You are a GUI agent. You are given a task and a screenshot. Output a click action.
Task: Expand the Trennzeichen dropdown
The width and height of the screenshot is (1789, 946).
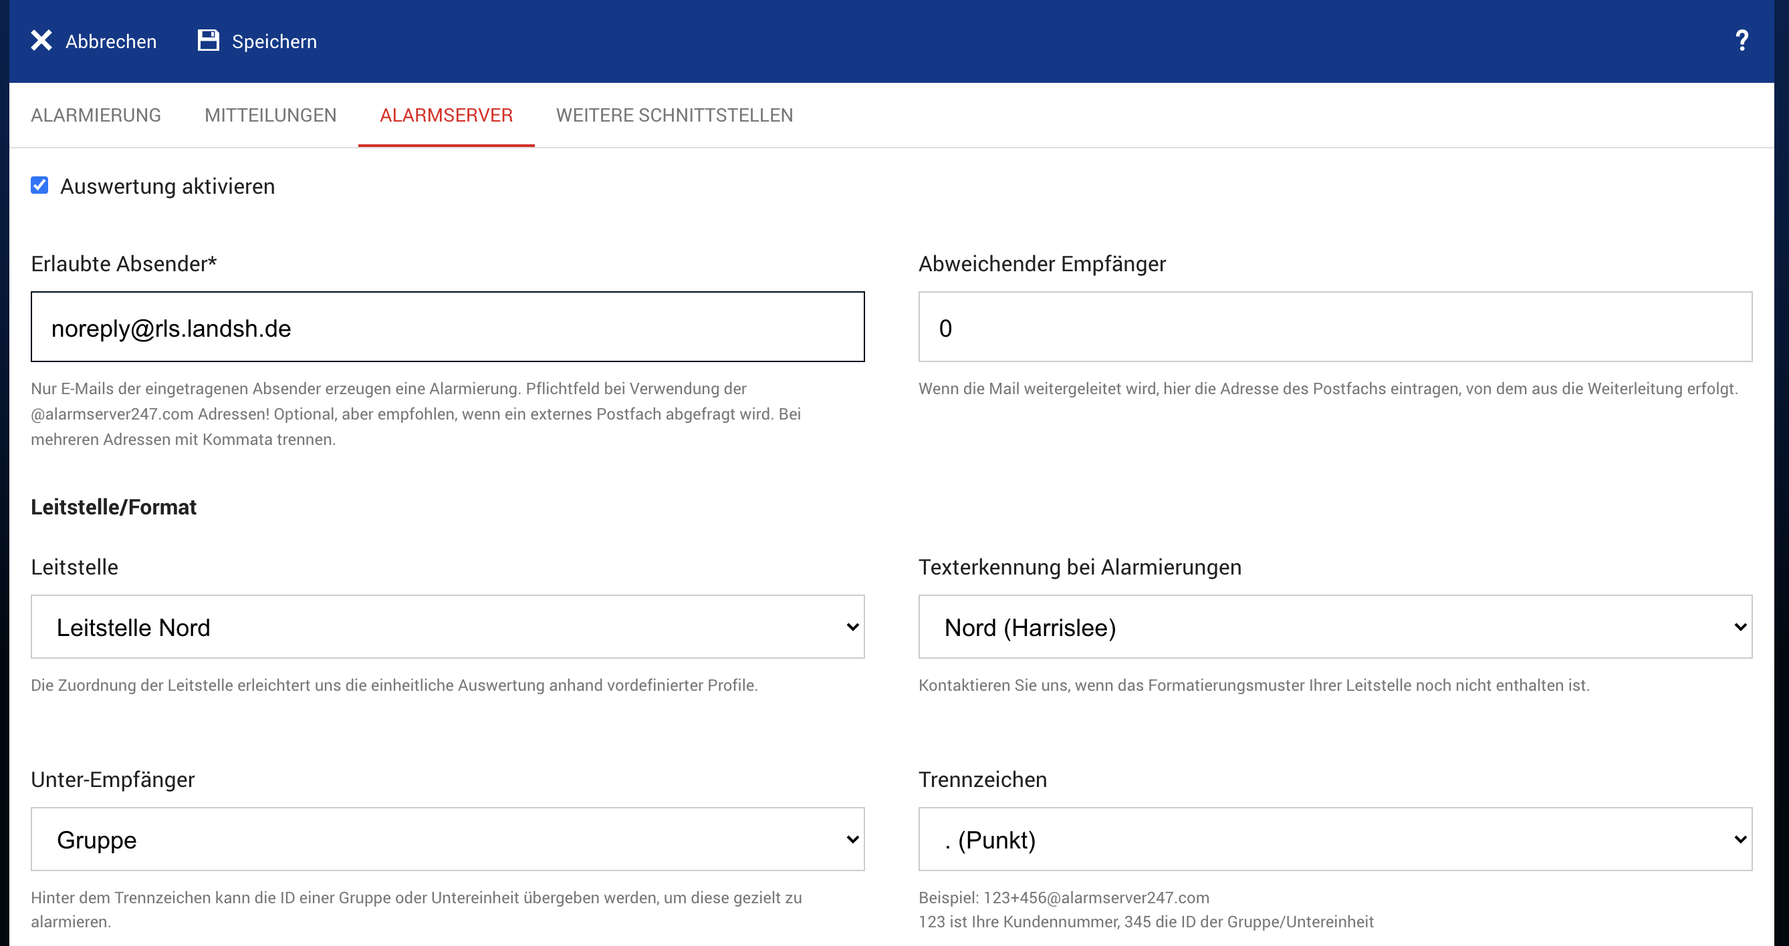(1334, 839)
